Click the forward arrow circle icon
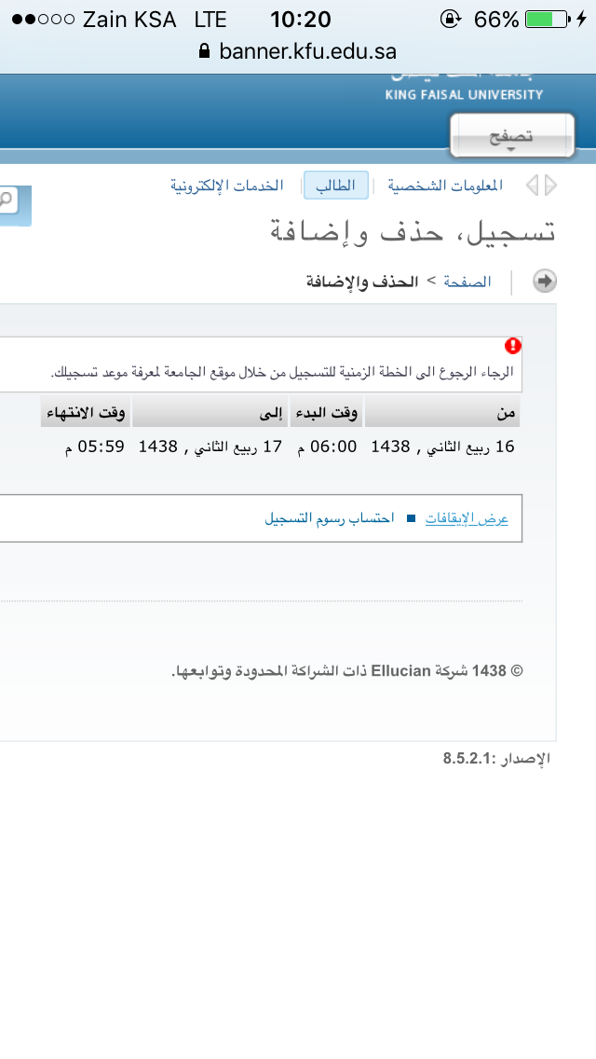 click(x=545, y=281)
